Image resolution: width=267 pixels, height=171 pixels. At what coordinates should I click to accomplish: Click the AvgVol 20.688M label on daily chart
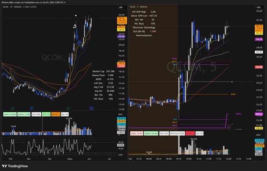point(10,115)
